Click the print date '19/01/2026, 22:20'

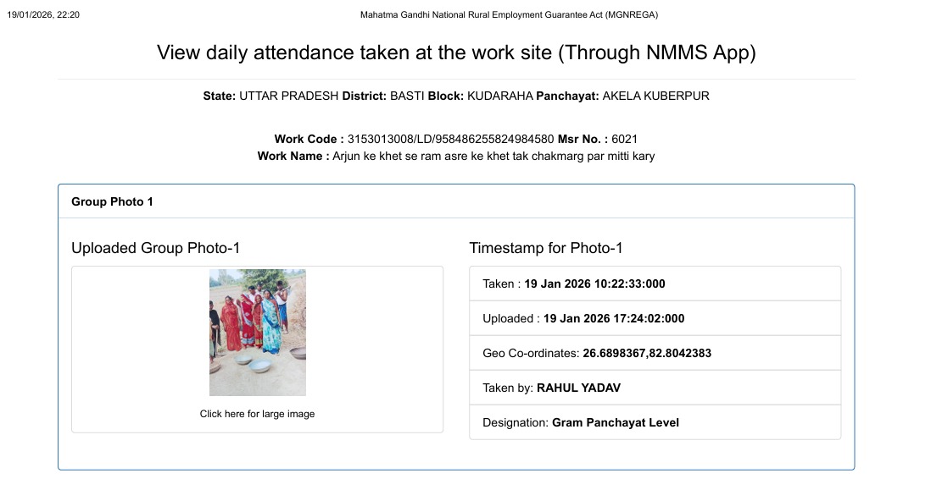point(43,15)
